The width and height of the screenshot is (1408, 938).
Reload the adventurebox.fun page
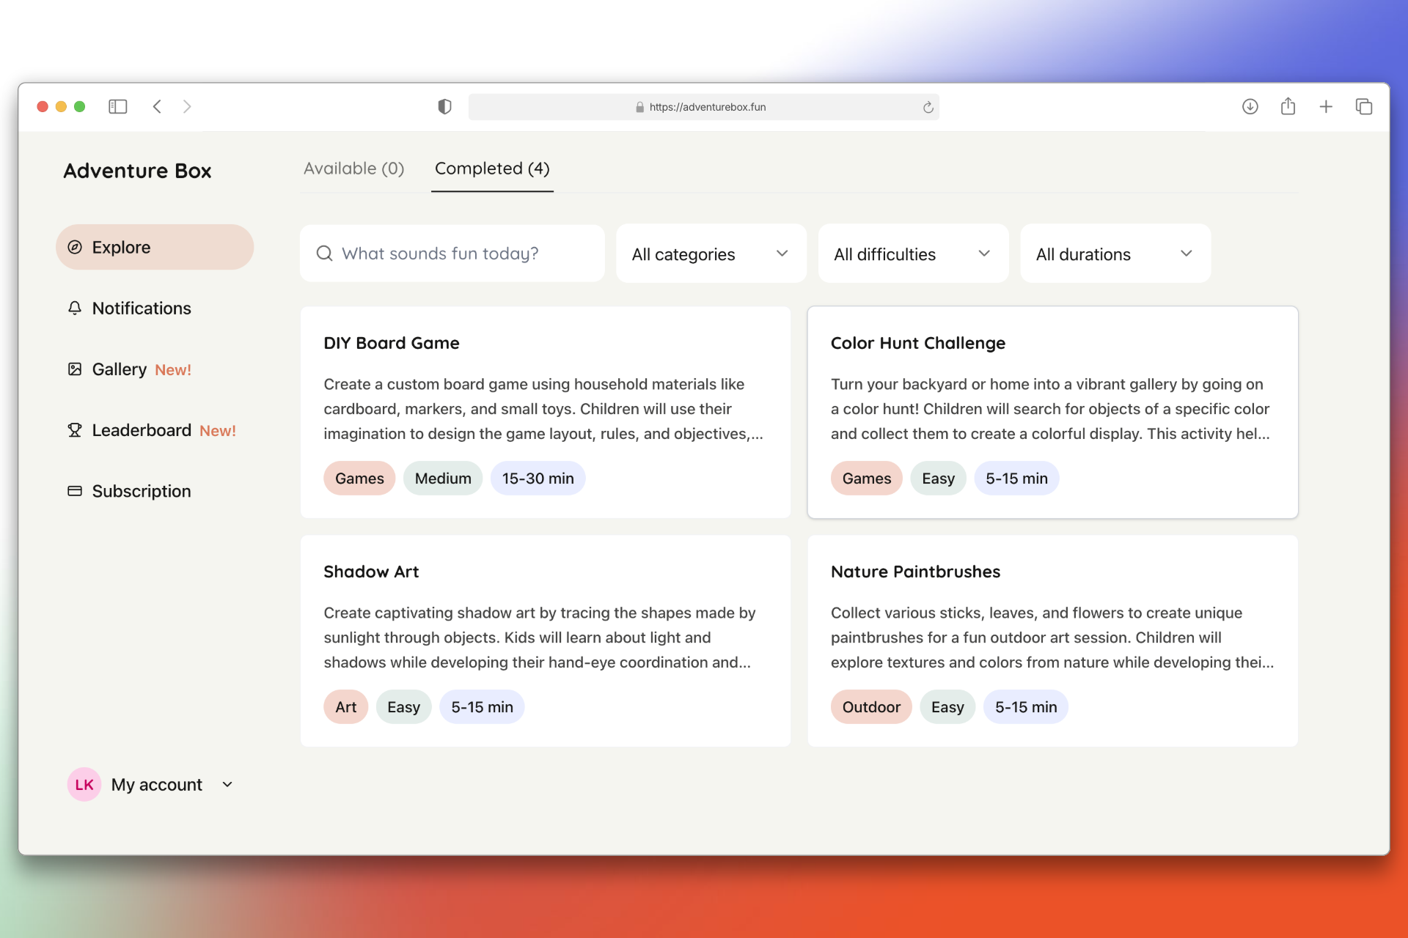point(928,107)
